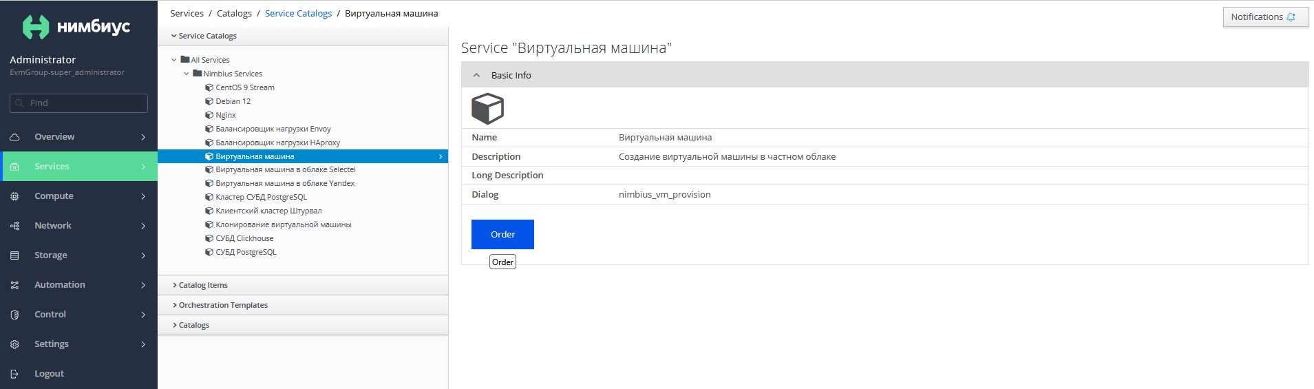The image size is (1314, 389).
Task: Click the Settings gear icon
Action: coord(14,344)
